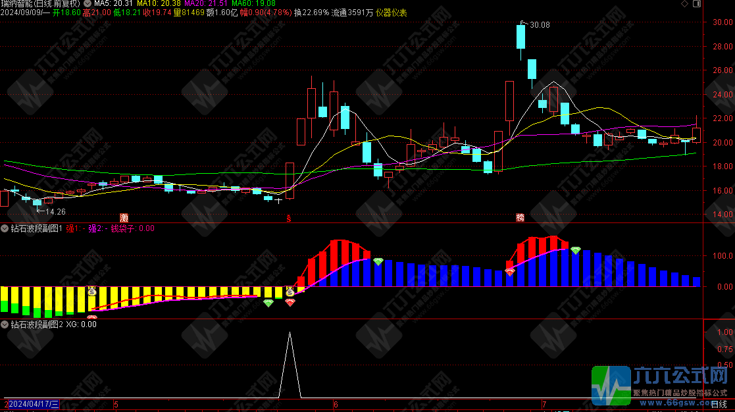Screen dimensions: 735x412
Task: Click the 14.26 low price label
Action: [55, 211]
